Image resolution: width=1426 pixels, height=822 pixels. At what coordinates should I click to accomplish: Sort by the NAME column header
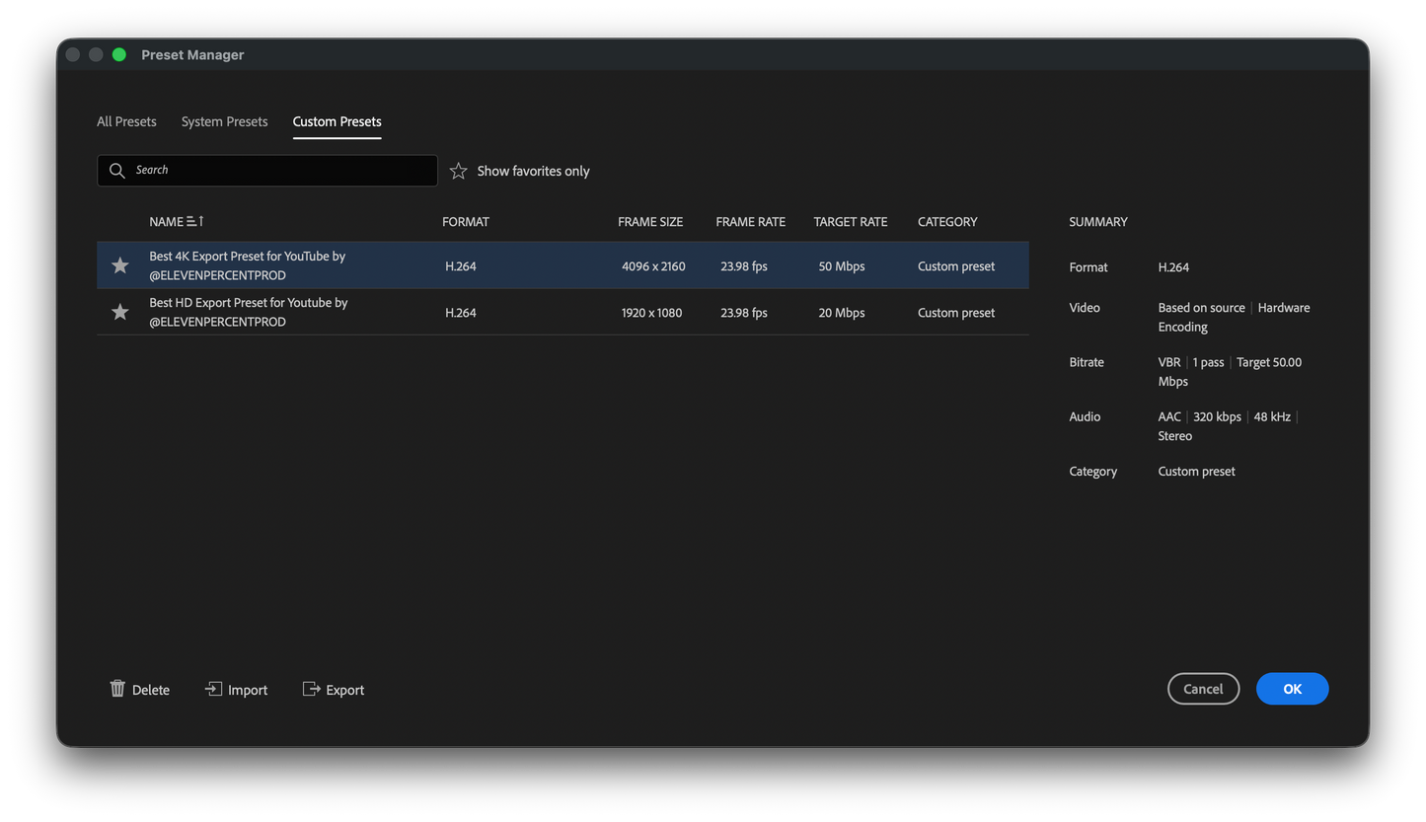[x=166, y=222]
